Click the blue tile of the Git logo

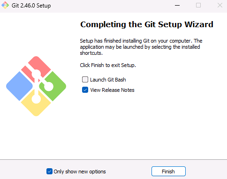pos(19,86)
